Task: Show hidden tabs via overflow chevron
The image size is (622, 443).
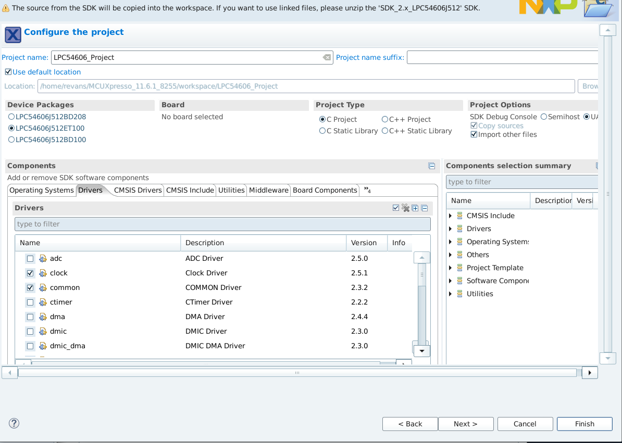Action: tap(367, 190)
